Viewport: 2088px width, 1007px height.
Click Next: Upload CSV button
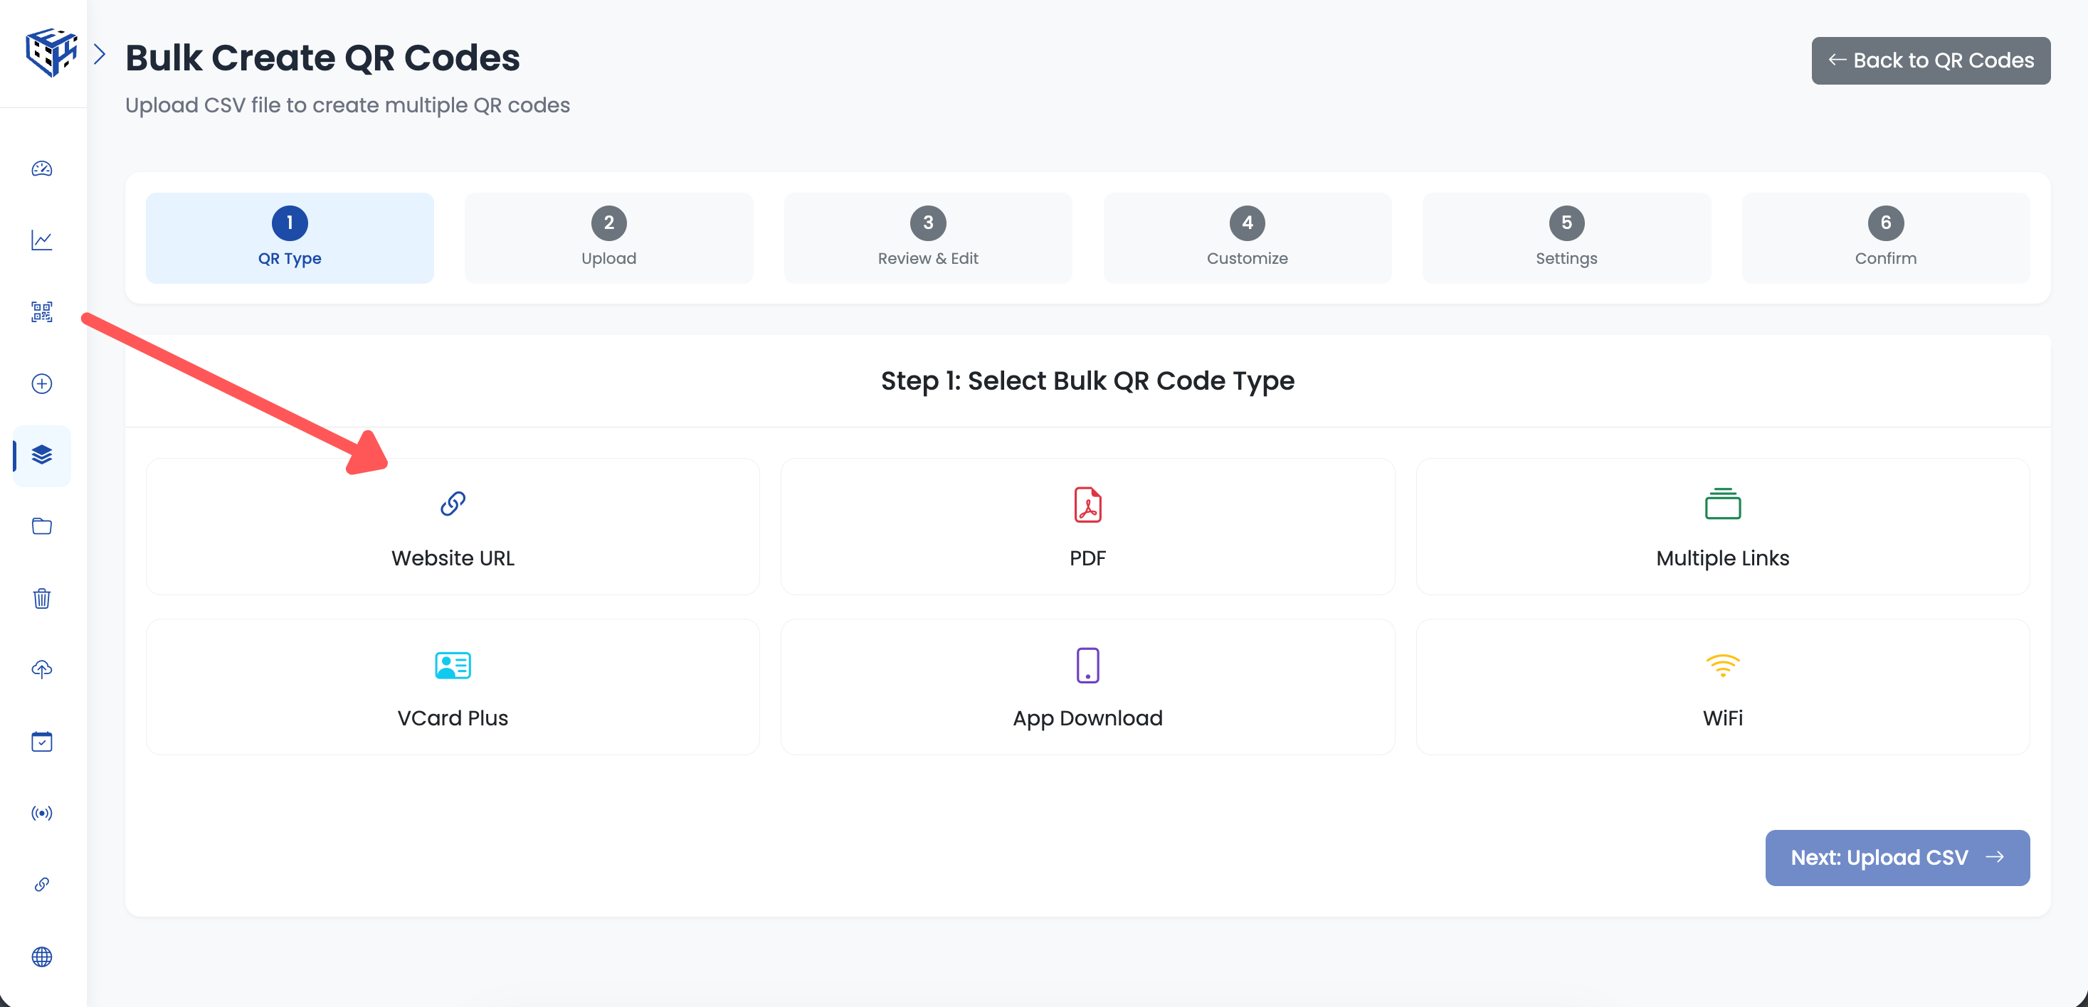coord(1897,858)
